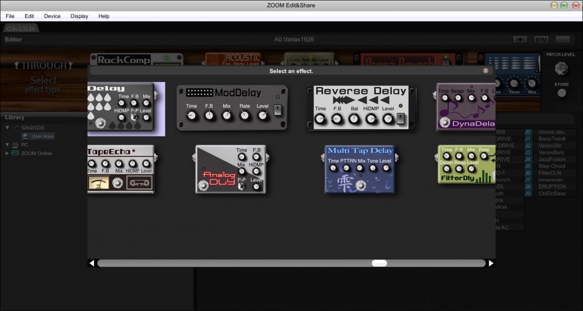Click the effect list scrollbar thumb
The height and width of the screenshot is (311, 583).
(x=379, y=263)
